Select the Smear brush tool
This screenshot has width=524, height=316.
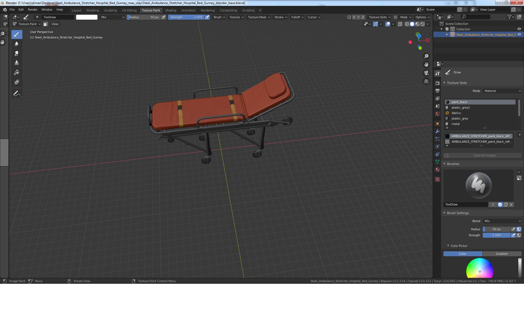point(17,53)
